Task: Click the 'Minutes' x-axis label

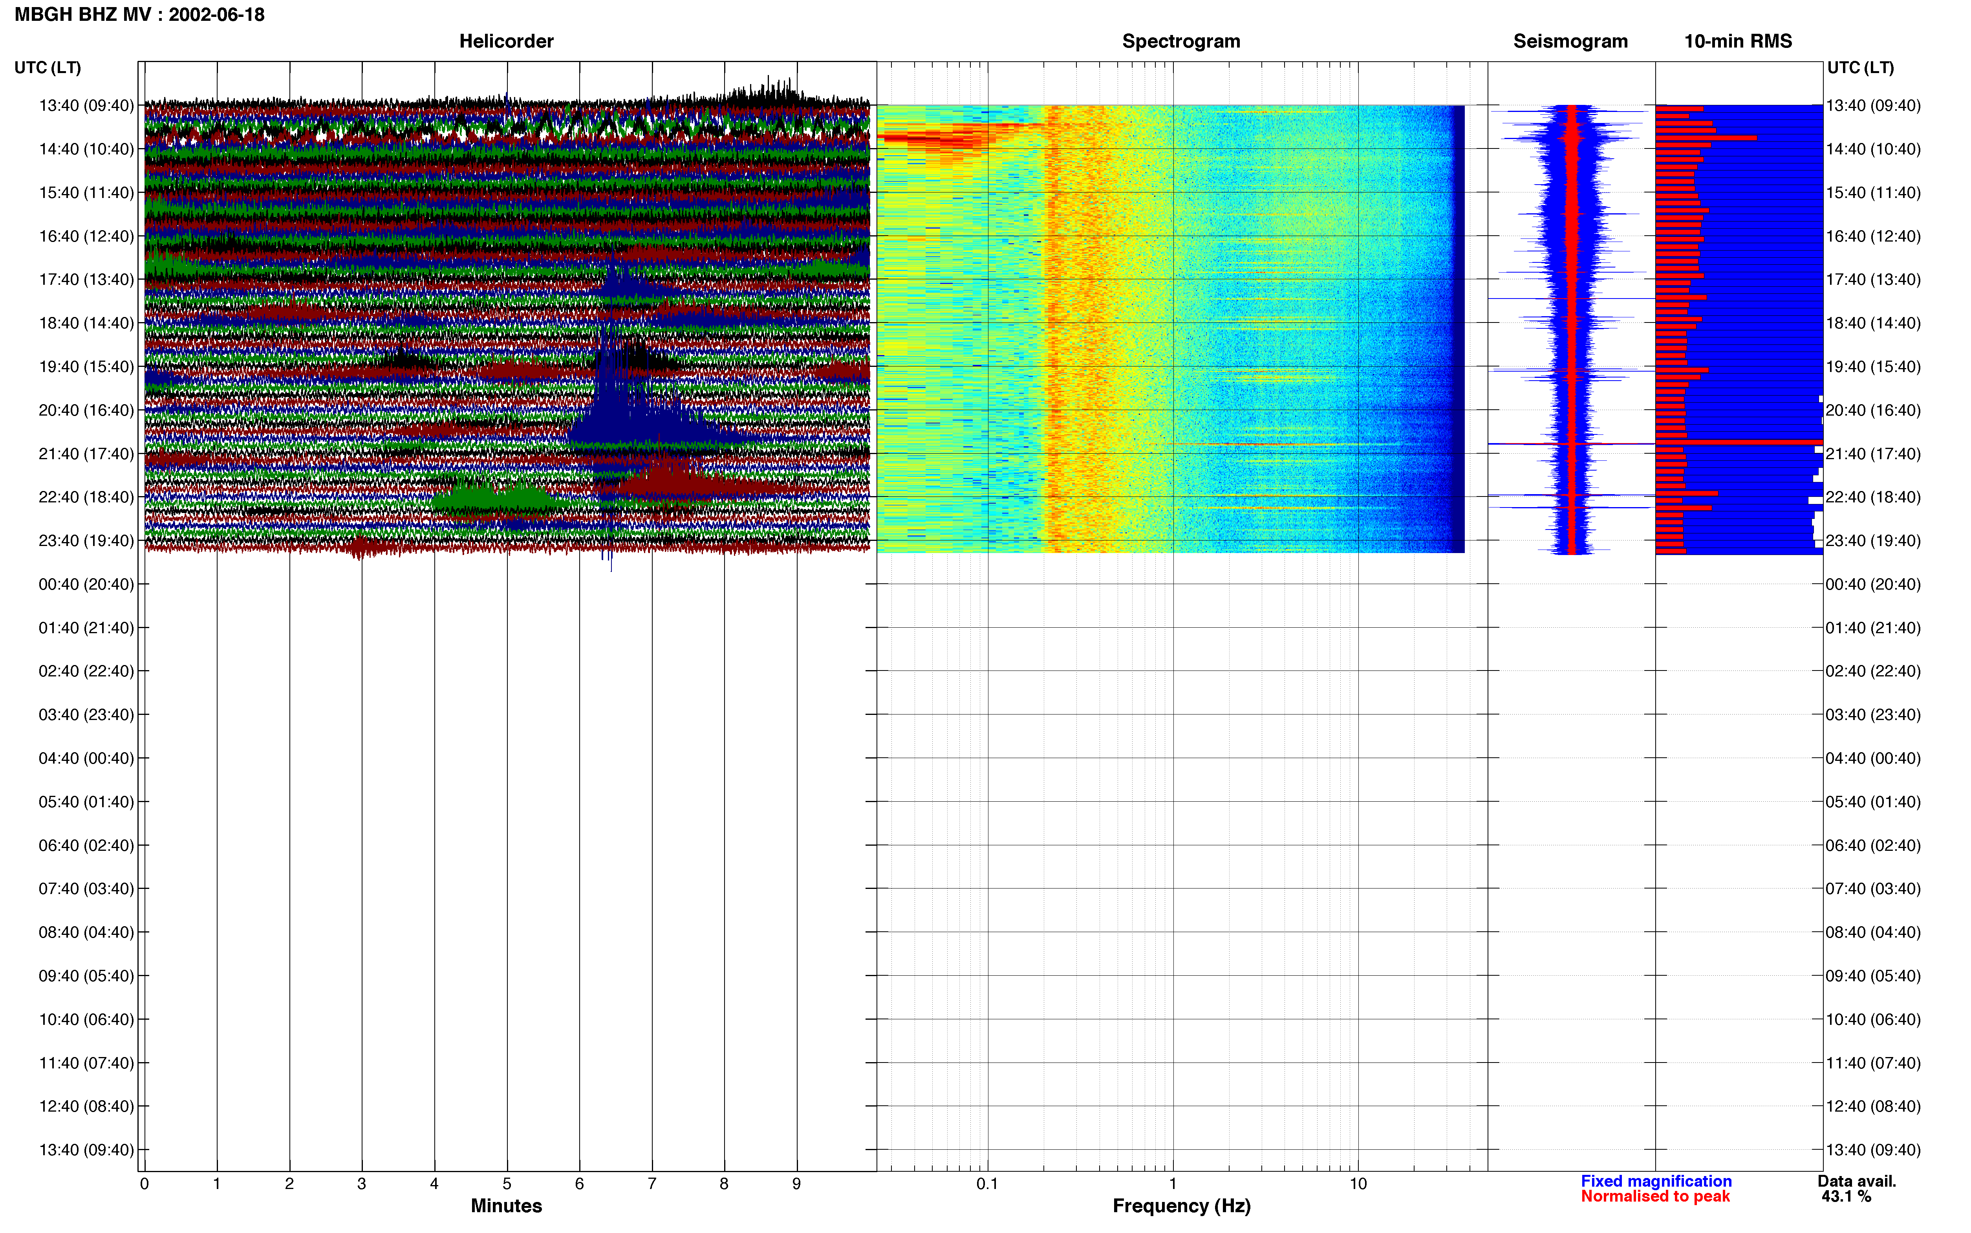Action: tap(506, 1206)
